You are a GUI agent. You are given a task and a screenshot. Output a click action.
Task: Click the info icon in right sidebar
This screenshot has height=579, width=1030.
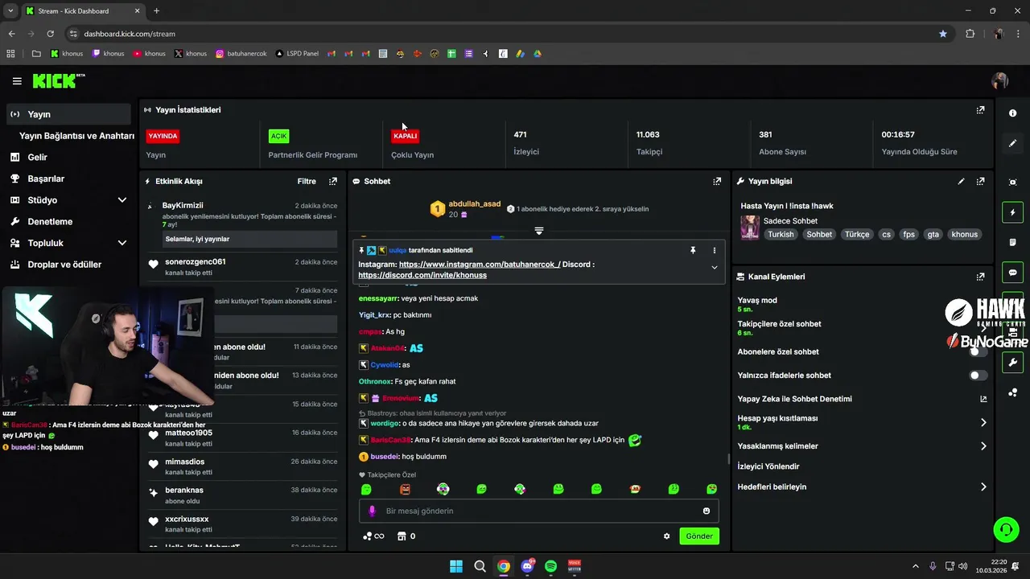(x=1012, y=113)
